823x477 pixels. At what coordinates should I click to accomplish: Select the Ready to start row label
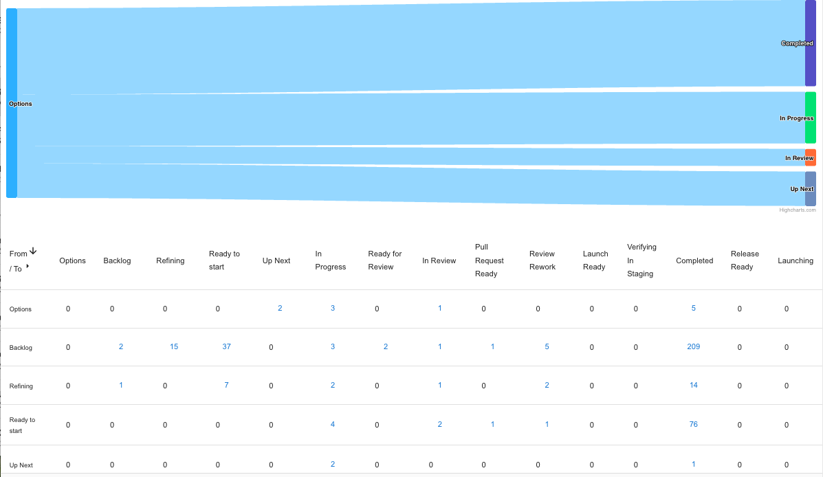[x=22, y=424]
